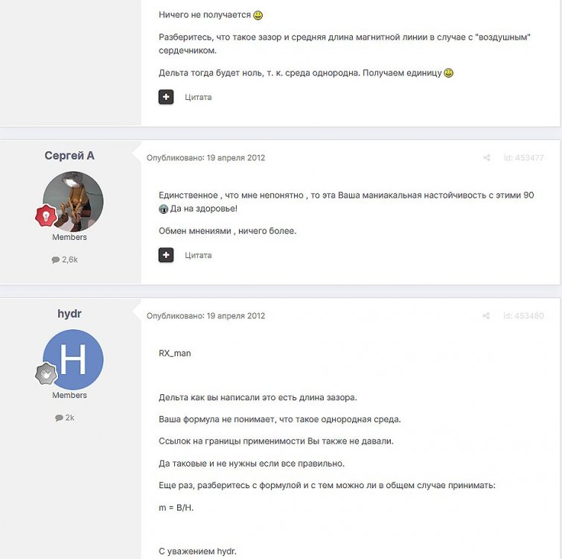Click the speech bubble icon next to 2,6k
The image size is (562, 559).
tap(56, 260)
